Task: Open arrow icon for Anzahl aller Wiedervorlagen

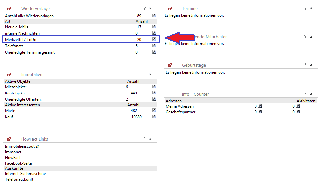Action: pos(154,16)
